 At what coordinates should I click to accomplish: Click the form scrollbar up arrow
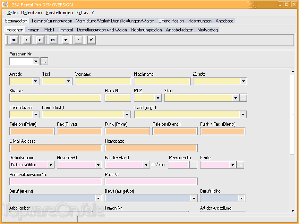292,72
